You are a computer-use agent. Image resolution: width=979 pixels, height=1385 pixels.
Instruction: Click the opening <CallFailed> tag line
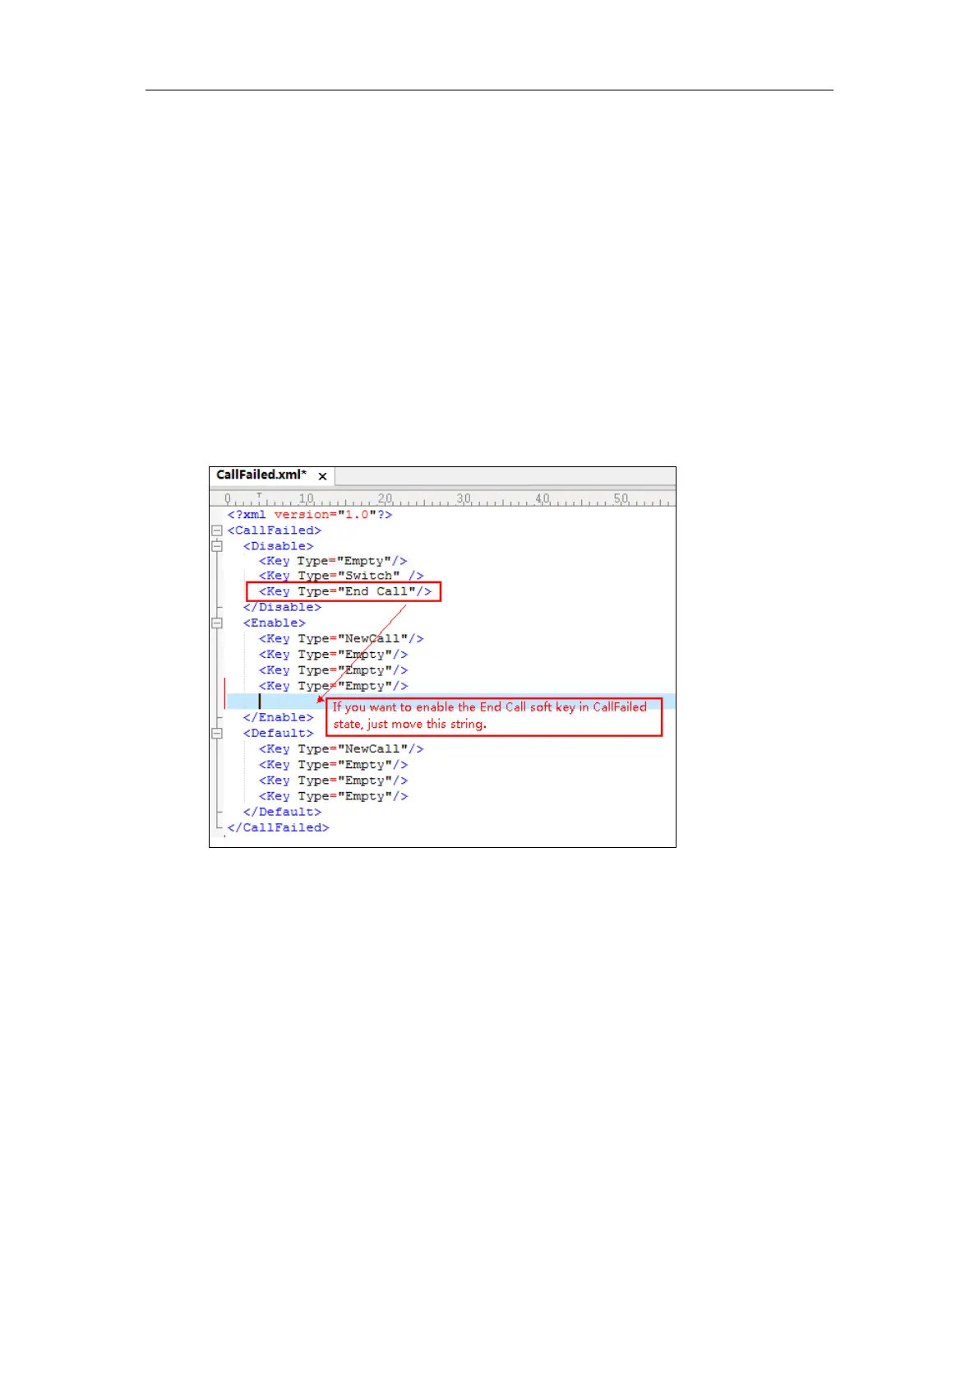pos(275,530)
